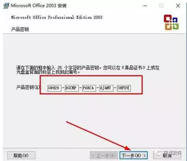The height and width of the screenshot is (161, 187).
Task: Click the fourth key box reading 6J4MT
Action: [106, 88]
